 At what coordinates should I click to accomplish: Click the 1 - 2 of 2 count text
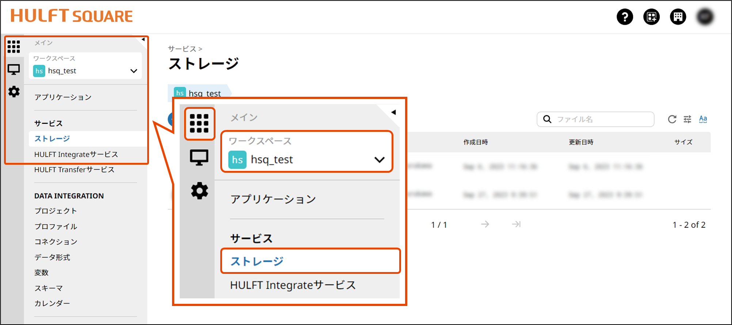pyautogui.click(x=689, y=225)
